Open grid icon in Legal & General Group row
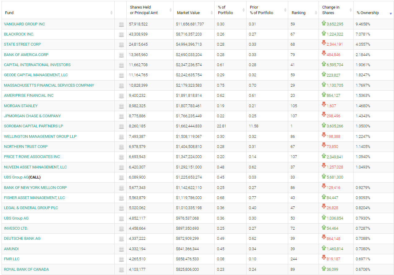Screen dimensions: 394x275 121,208
